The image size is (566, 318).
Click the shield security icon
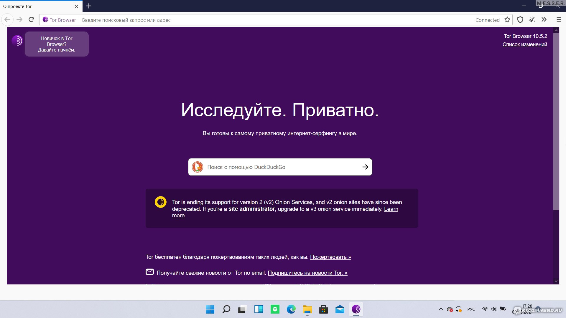pos(520,19)
